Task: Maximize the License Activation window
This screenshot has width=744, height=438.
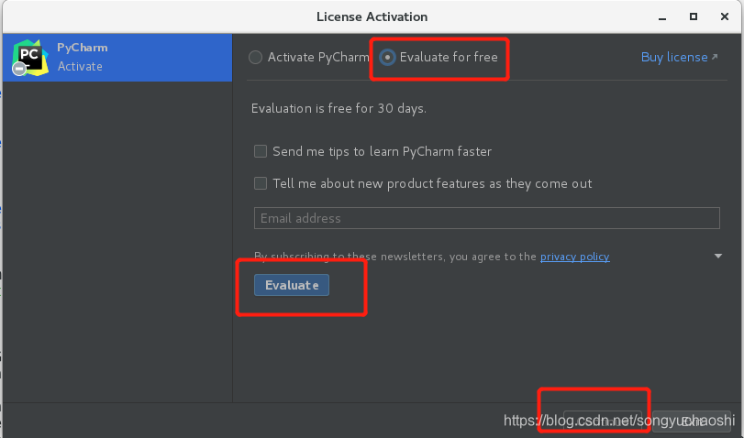Action: click(x=694, y=16)
